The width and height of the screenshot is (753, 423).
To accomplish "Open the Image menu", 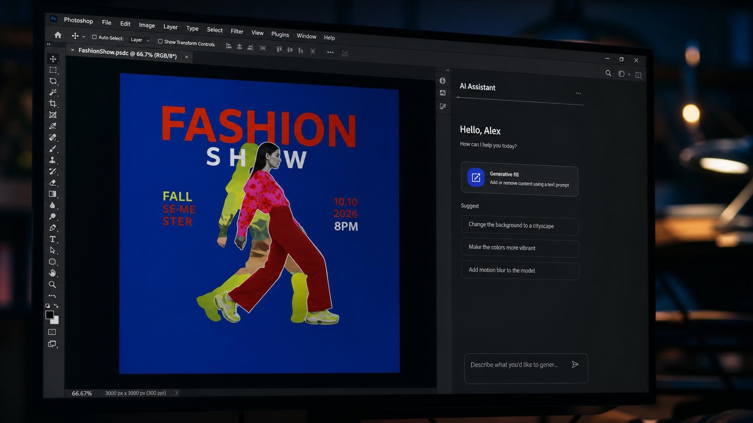I will pyautogui.click(x=147, y=25).
